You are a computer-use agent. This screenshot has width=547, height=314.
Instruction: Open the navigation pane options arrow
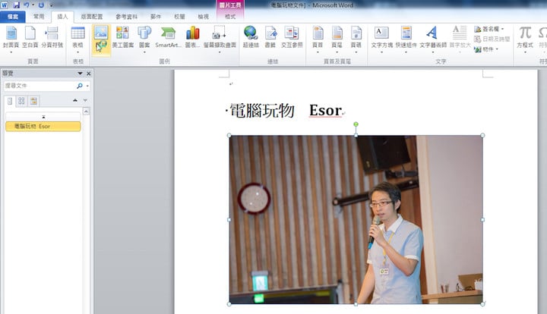click(80, 74)
